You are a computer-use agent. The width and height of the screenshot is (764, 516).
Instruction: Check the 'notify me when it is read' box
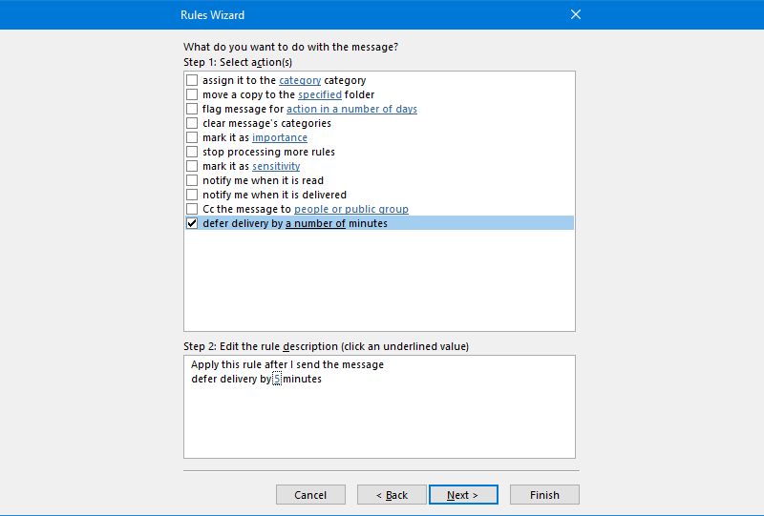[x=192, y=181]
